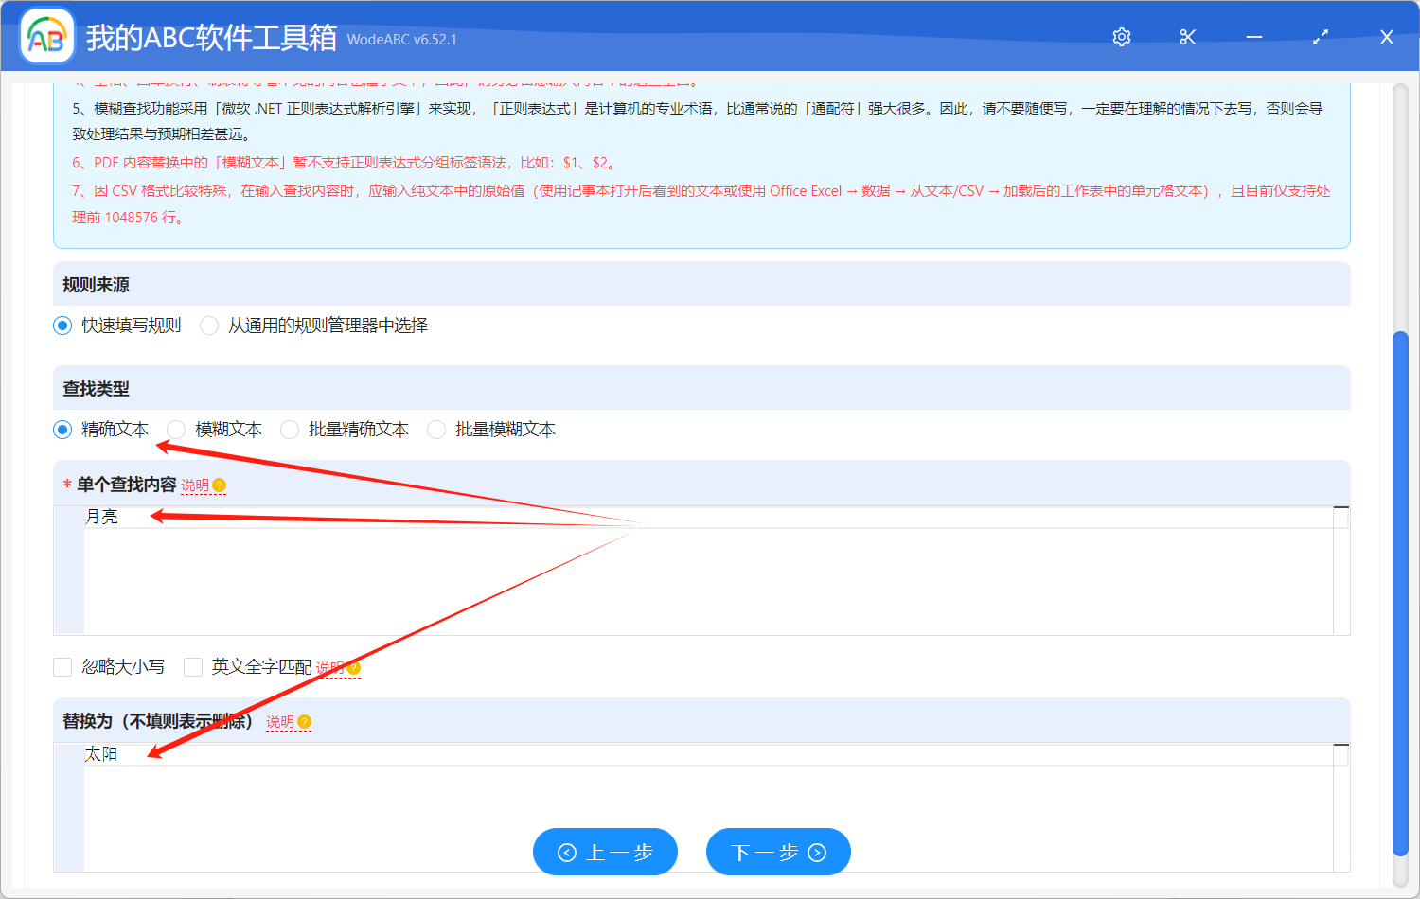Choose 从通用的规则管理器中选择 radio option

tap(210, 326)
